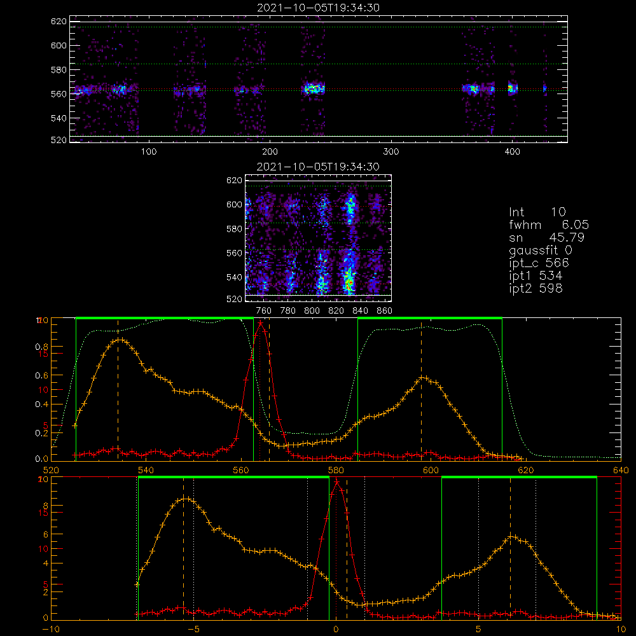Viewport: 636px width, 636px height.
Task: Click the timestamp title above the small middle image
Action: 318,167
